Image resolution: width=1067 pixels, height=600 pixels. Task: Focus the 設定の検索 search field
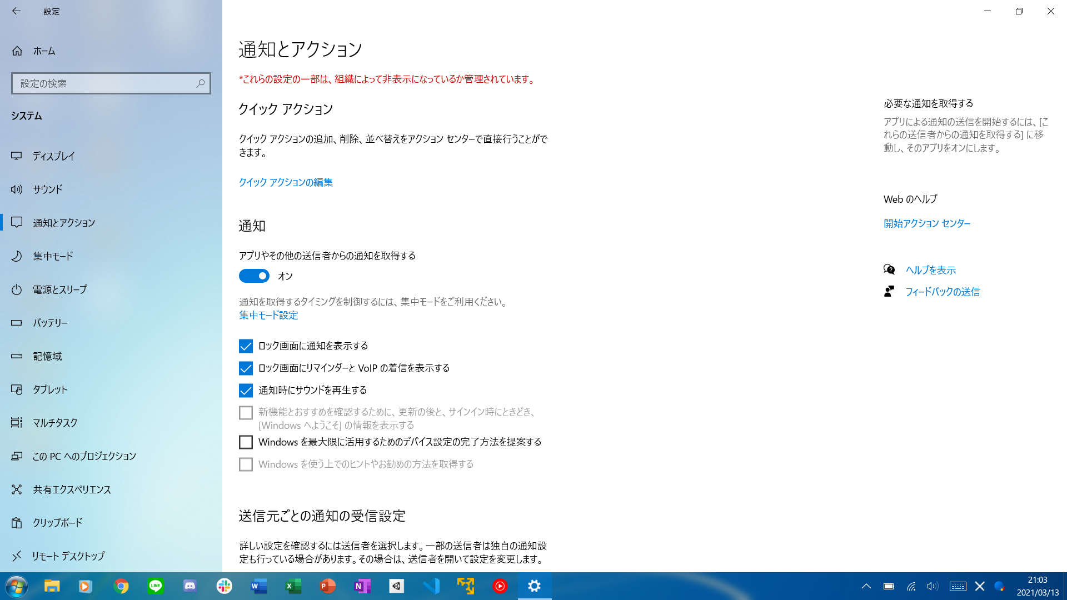pos(111,83)
